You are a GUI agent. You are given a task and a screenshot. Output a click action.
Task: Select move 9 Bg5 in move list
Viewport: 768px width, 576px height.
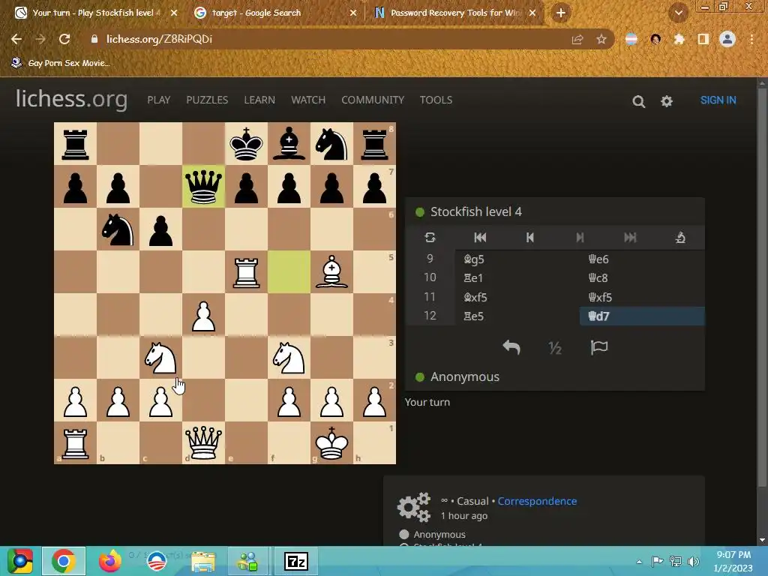point(517,259)
